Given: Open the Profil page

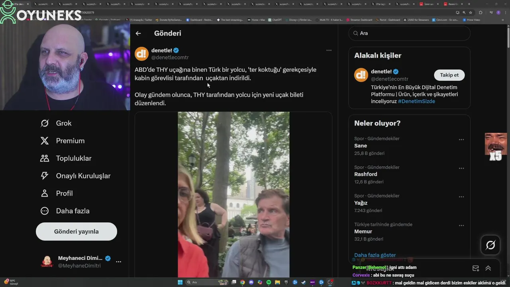Looking at the screenshot, I should (56, 193).
